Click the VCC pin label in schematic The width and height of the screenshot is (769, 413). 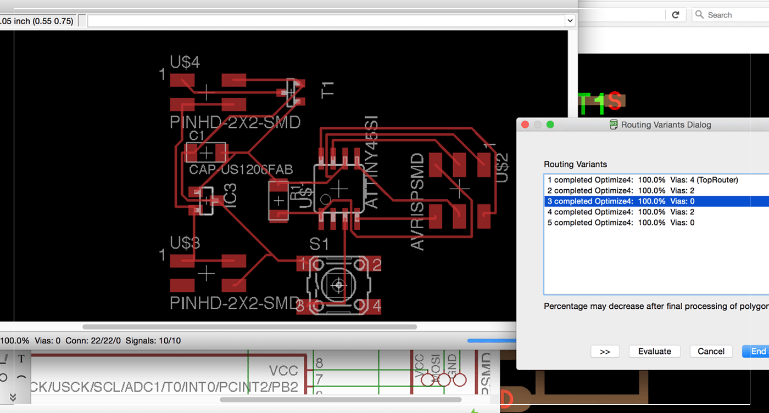283,370
